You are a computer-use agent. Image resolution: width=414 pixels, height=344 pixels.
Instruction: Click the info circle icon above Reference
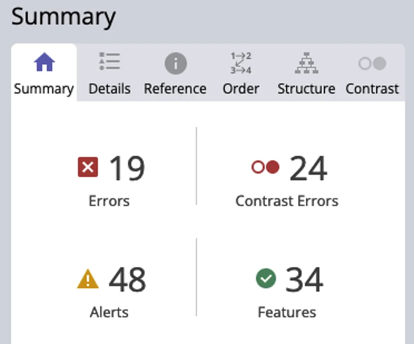pyautogui.click(x=175, y=63)
